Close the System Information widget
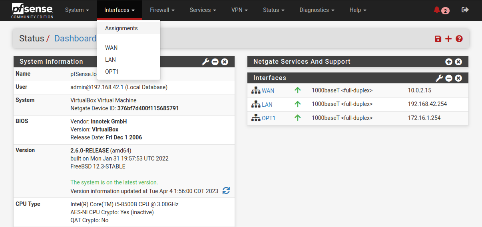The width and height of the screenshot is (482, 227). click(x=225, y=62)
